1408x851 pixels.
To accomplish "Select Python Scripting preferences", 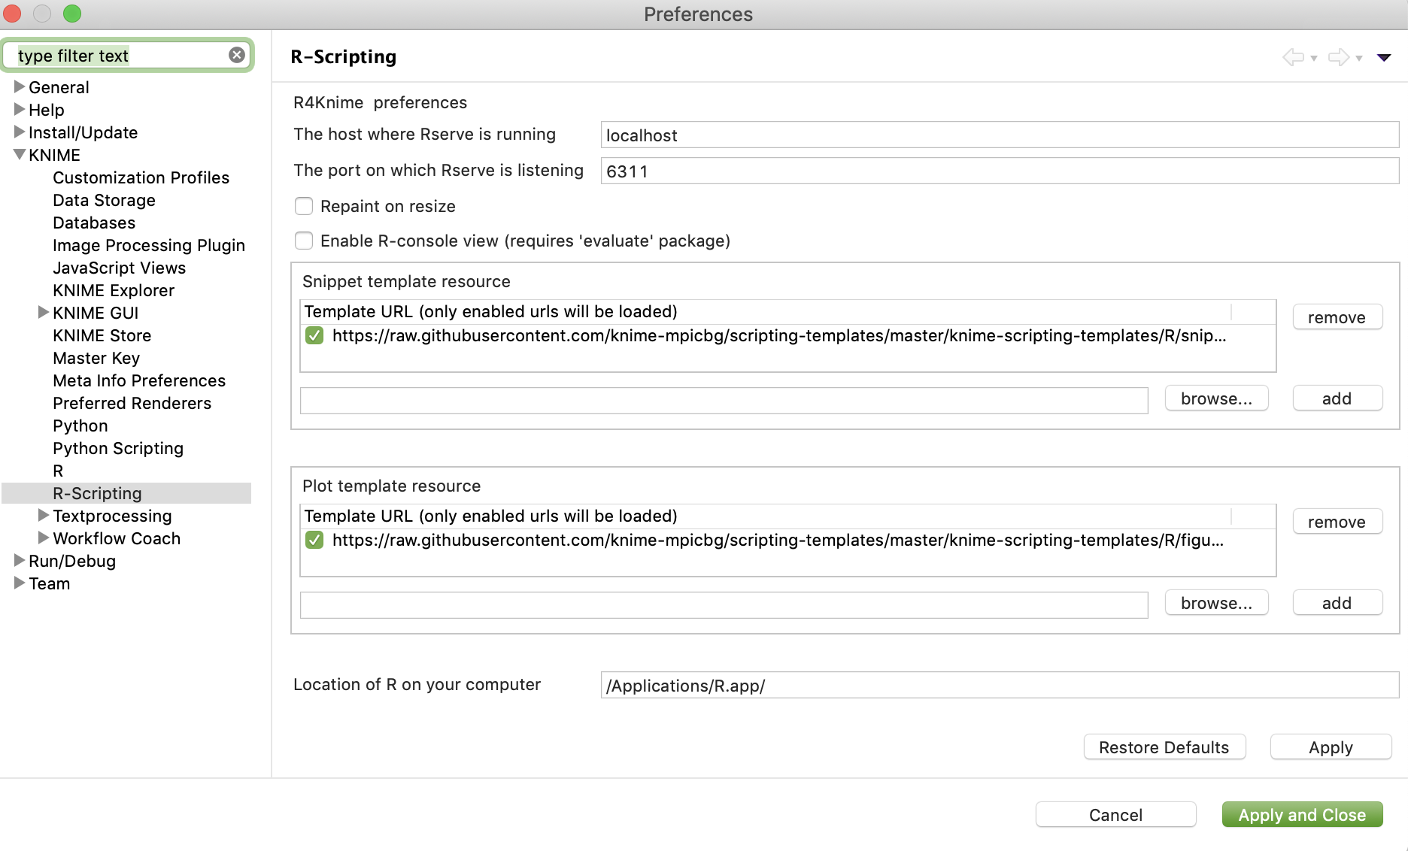I will pyautogui.click(x=118, y=448).
